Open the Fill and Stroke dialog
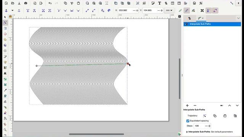 pyautogui.click(x=153, y=3)
